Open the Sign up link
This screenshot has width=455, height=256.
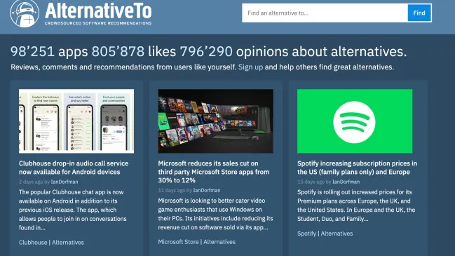pyautogui.click(x=250, y=67)
